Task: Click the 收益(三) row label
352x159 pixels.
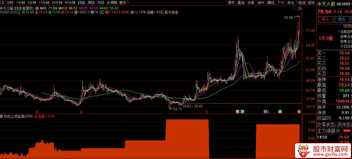Action: 324,118
